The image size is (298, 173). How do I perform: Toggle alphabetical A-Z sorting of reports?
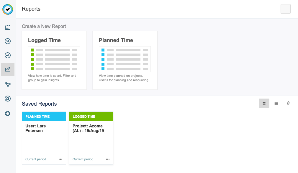click(x=288, y=103)
